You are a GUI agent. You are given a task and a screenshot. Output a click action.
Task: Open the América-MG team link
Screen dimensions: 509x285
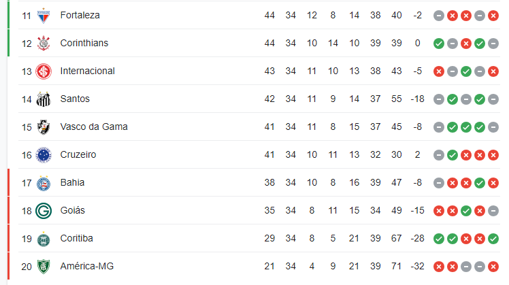[x=87, y=267]
